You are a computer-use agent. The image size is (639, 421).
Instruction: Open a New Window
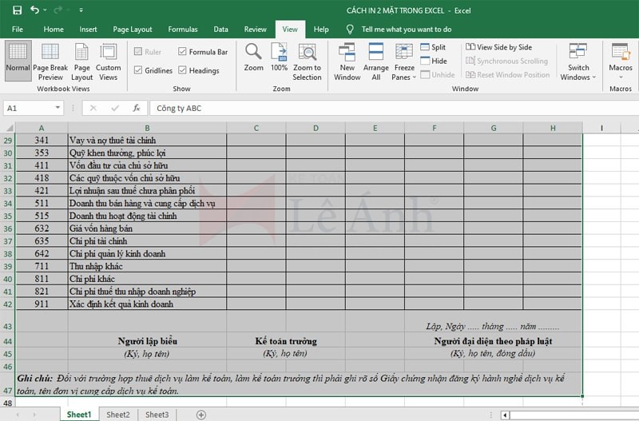(x=347, y=62)
